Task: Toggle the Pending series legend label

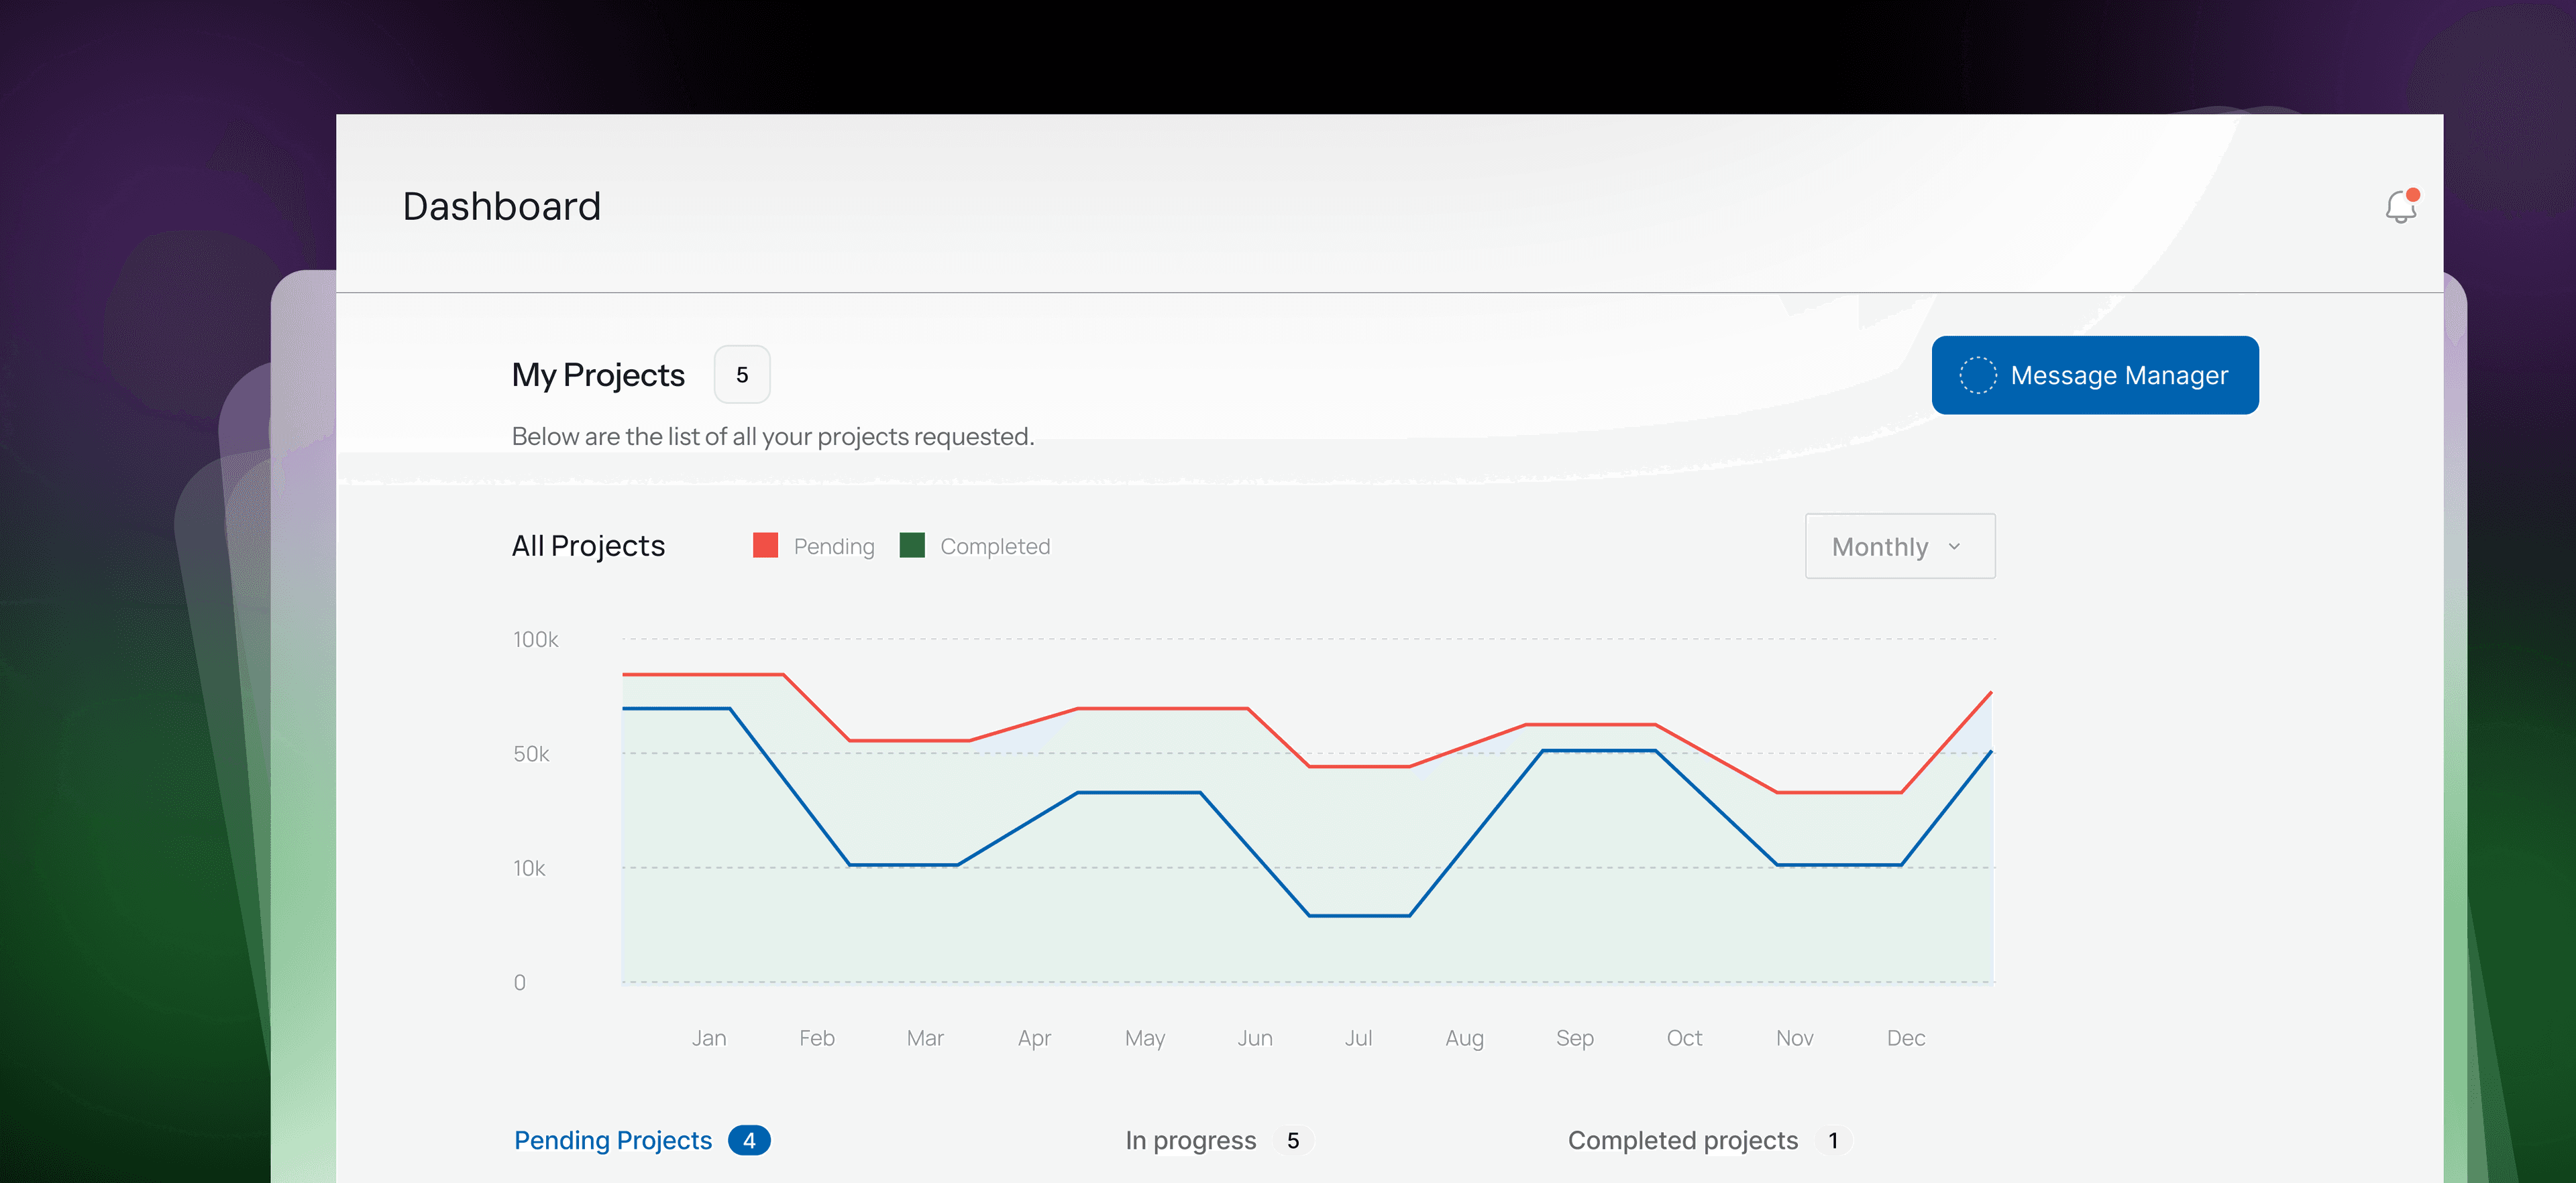Action: tap(834, 546)
